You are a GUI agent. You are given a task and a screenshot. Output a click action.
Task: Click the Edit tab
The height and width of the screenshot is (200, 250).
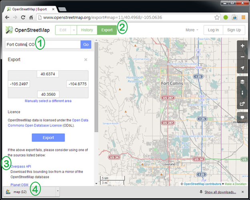click(x=63, y=30)
